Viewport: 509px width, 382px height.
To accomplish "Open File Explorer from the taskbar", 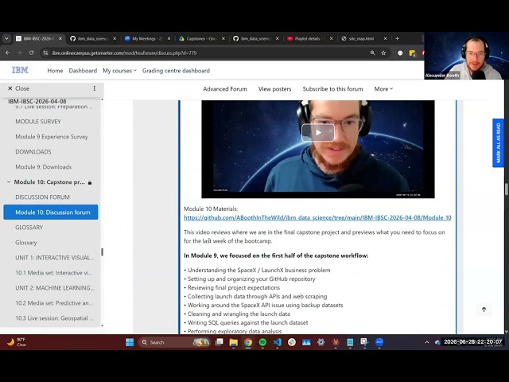I will 233,342.
